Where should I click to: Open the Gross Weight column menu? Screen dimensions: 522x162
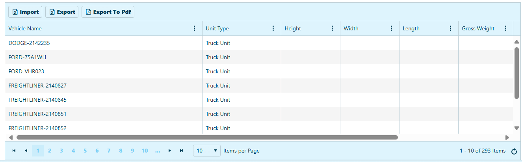coord(505,28)
